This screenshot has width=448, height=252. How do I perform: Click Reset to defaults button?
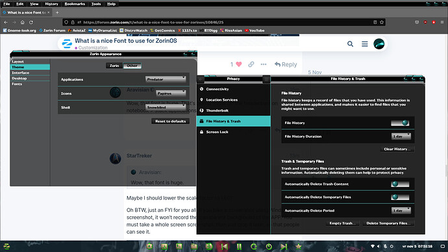(171, 121)
